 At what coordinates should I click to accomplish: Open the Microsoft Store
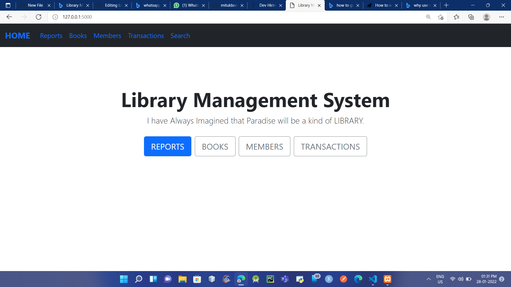tap(197, 279)
